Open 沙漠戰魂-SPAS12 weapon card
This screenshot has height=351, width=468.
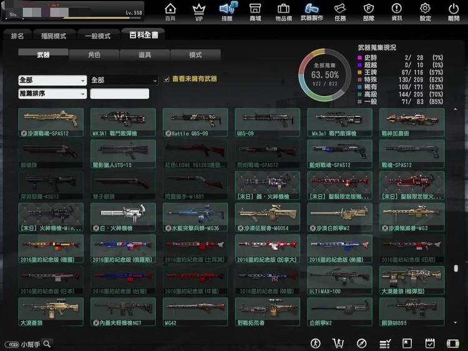pyautogui.click(x=51, y=122)
